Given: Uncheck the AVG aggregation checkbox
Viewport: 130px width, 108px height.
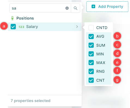Looking at the screenshot, I should [x=91, y=36].
